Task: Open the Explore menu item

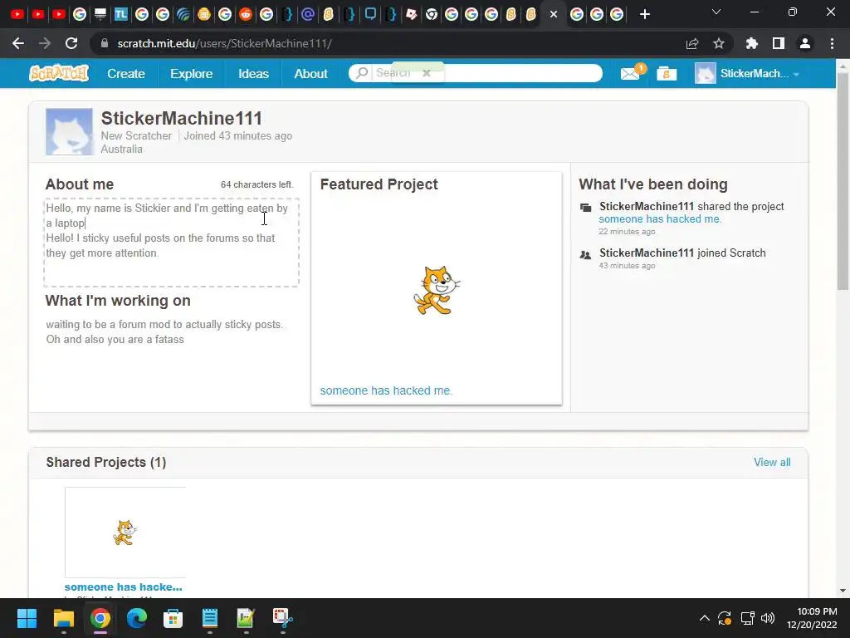Action: (x=192, y=73)
